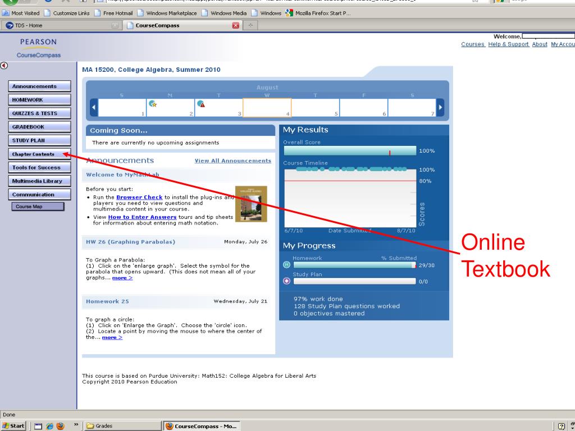The width and height of the screenshot is (575, 431).
Task: Close the CourseCompass browser tab
Action: [x=235, y=25]
